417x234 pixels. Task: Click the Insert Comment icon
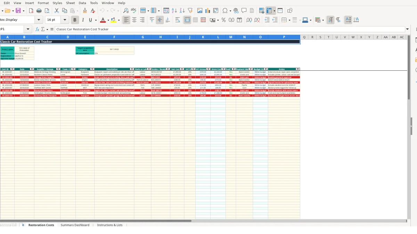244,11
